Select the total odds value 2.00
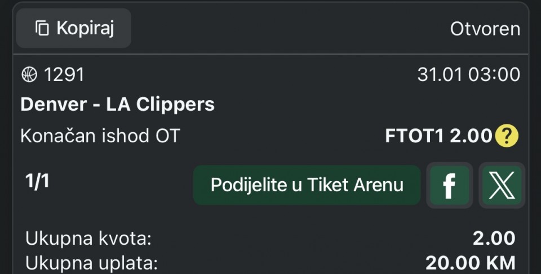The width and height of the screenshot is (541, 274). [494, 239]
